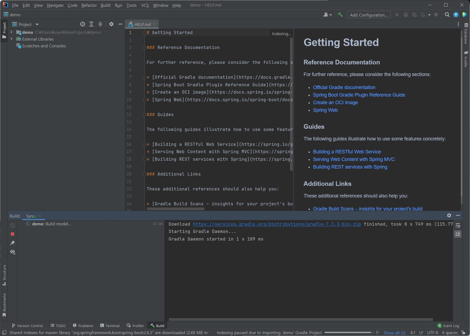Image resolution: width=470 pixels, height=336 pixels.
Task: Click the IDE update arrow icon
Action: point(456,15)
